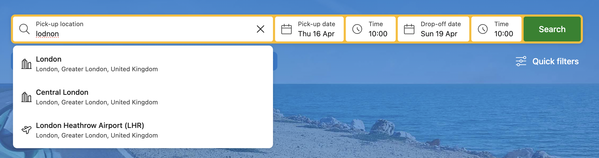Viewport: 599px width, 158px height.
Task: Click the Quick filters sliders icon
Action: coord(521,61)
